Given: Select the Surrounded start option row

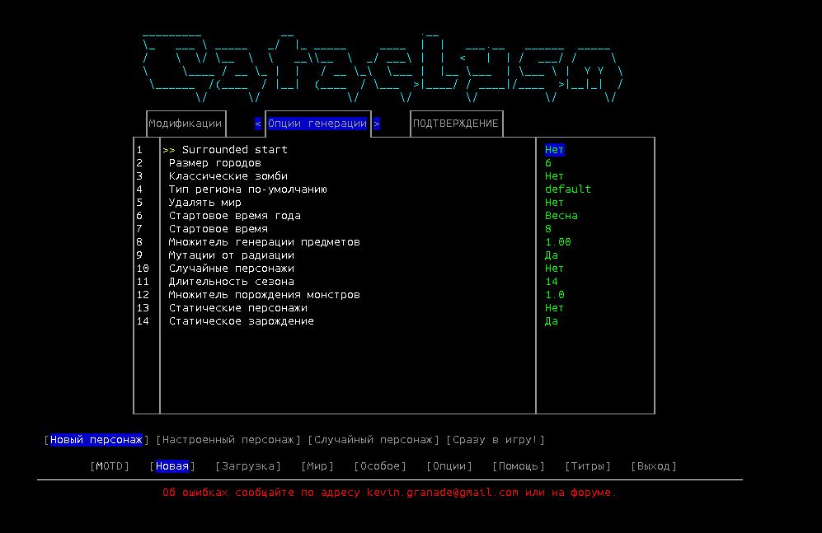Looking at the screenshot, I should 235,150.
